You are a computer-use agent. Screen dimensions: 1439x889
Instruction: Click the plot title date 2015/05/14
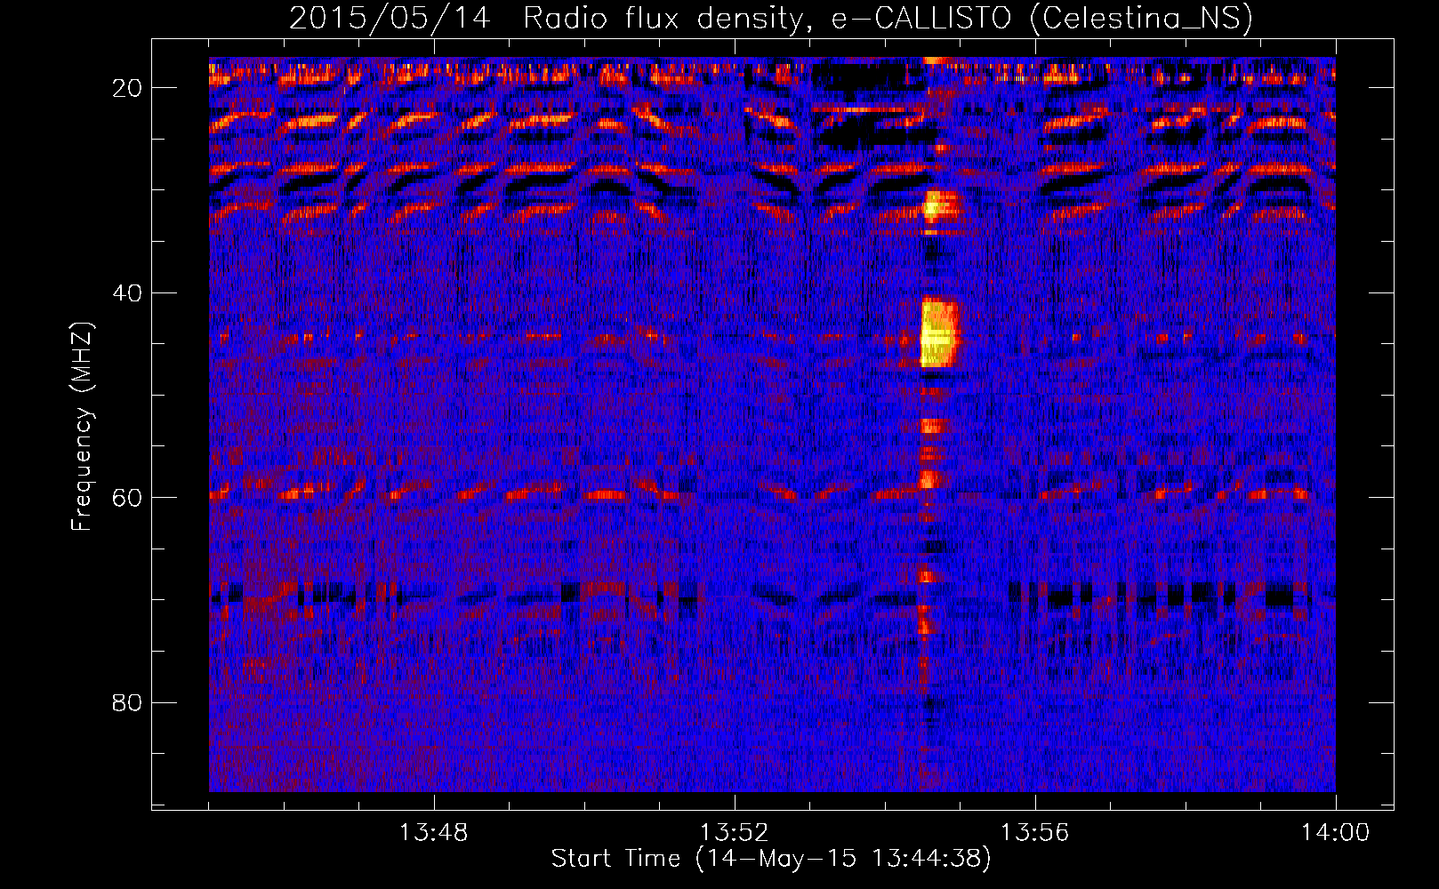[x=390, y=18]
